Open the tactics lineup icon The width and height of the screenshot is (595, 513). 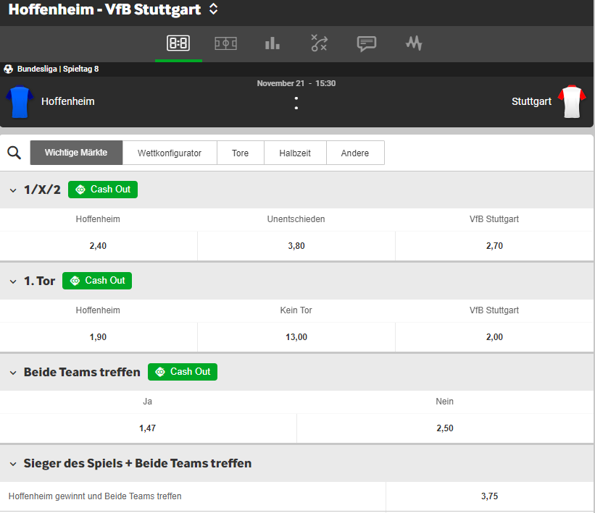(x=319, y=43)
